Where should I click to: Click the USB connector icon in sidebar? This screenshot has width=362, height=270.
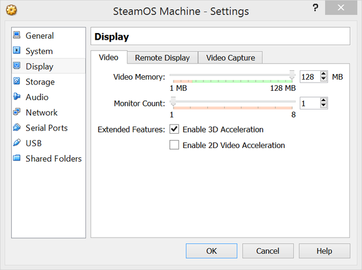[17, 142]
